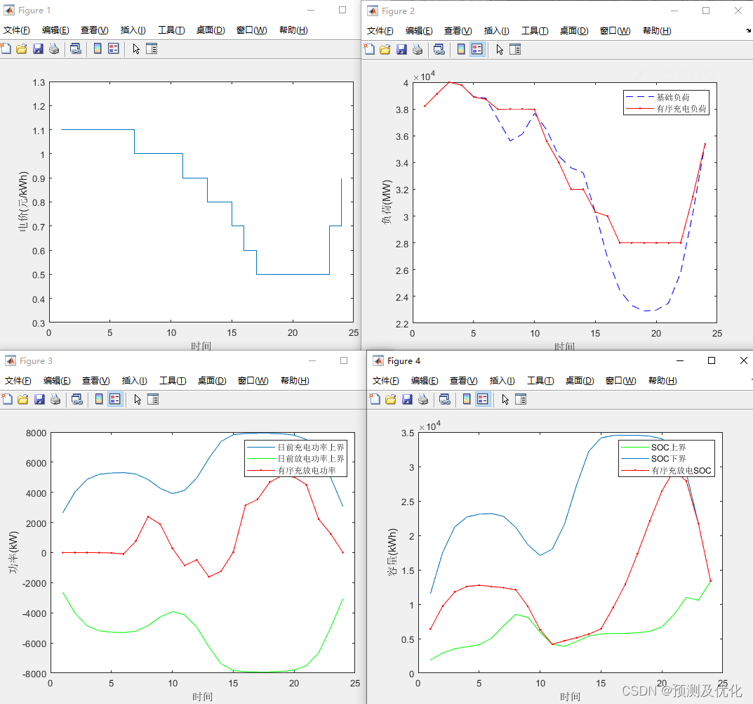Click Print icon in Figure 4 toolbar
Viewport: 753px width, 704px height.
pyautogui.click(x=424, y=399)
